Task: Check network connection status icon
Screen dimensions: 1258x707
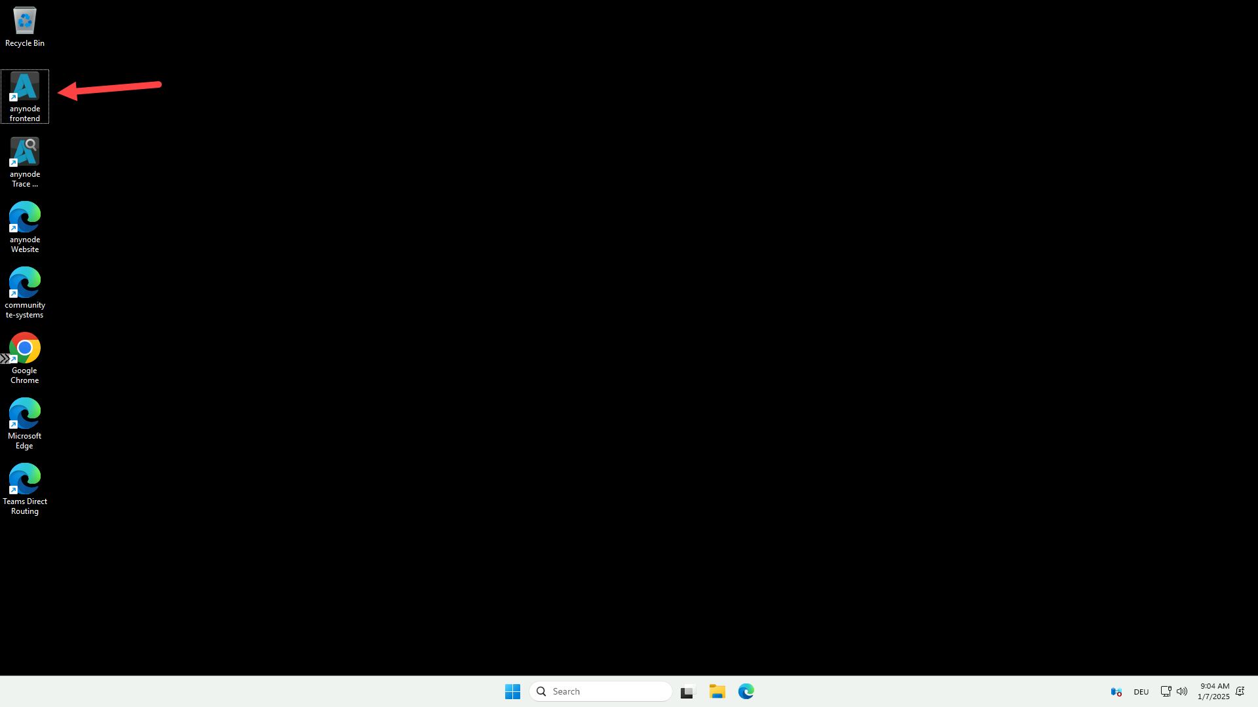Action: pyautogui.click(x=1166, y=691)
